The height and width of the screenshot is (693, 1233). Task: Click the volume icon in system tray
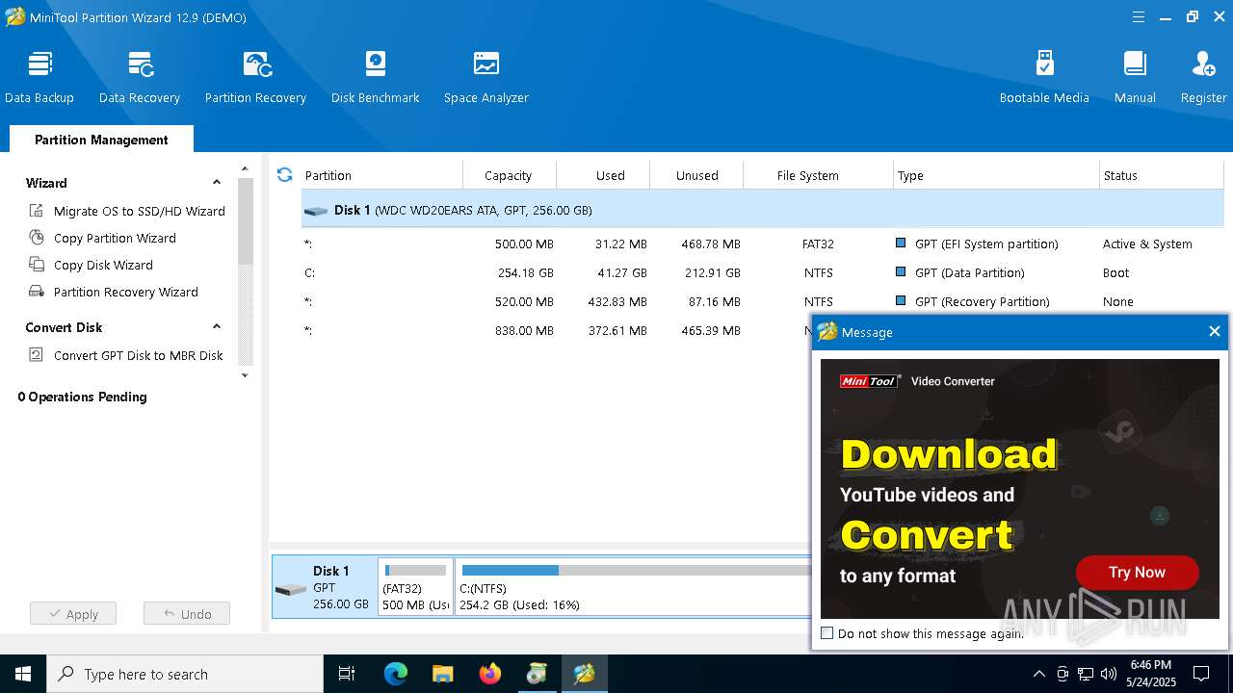pyautogui.click(x=1109, y=674)
